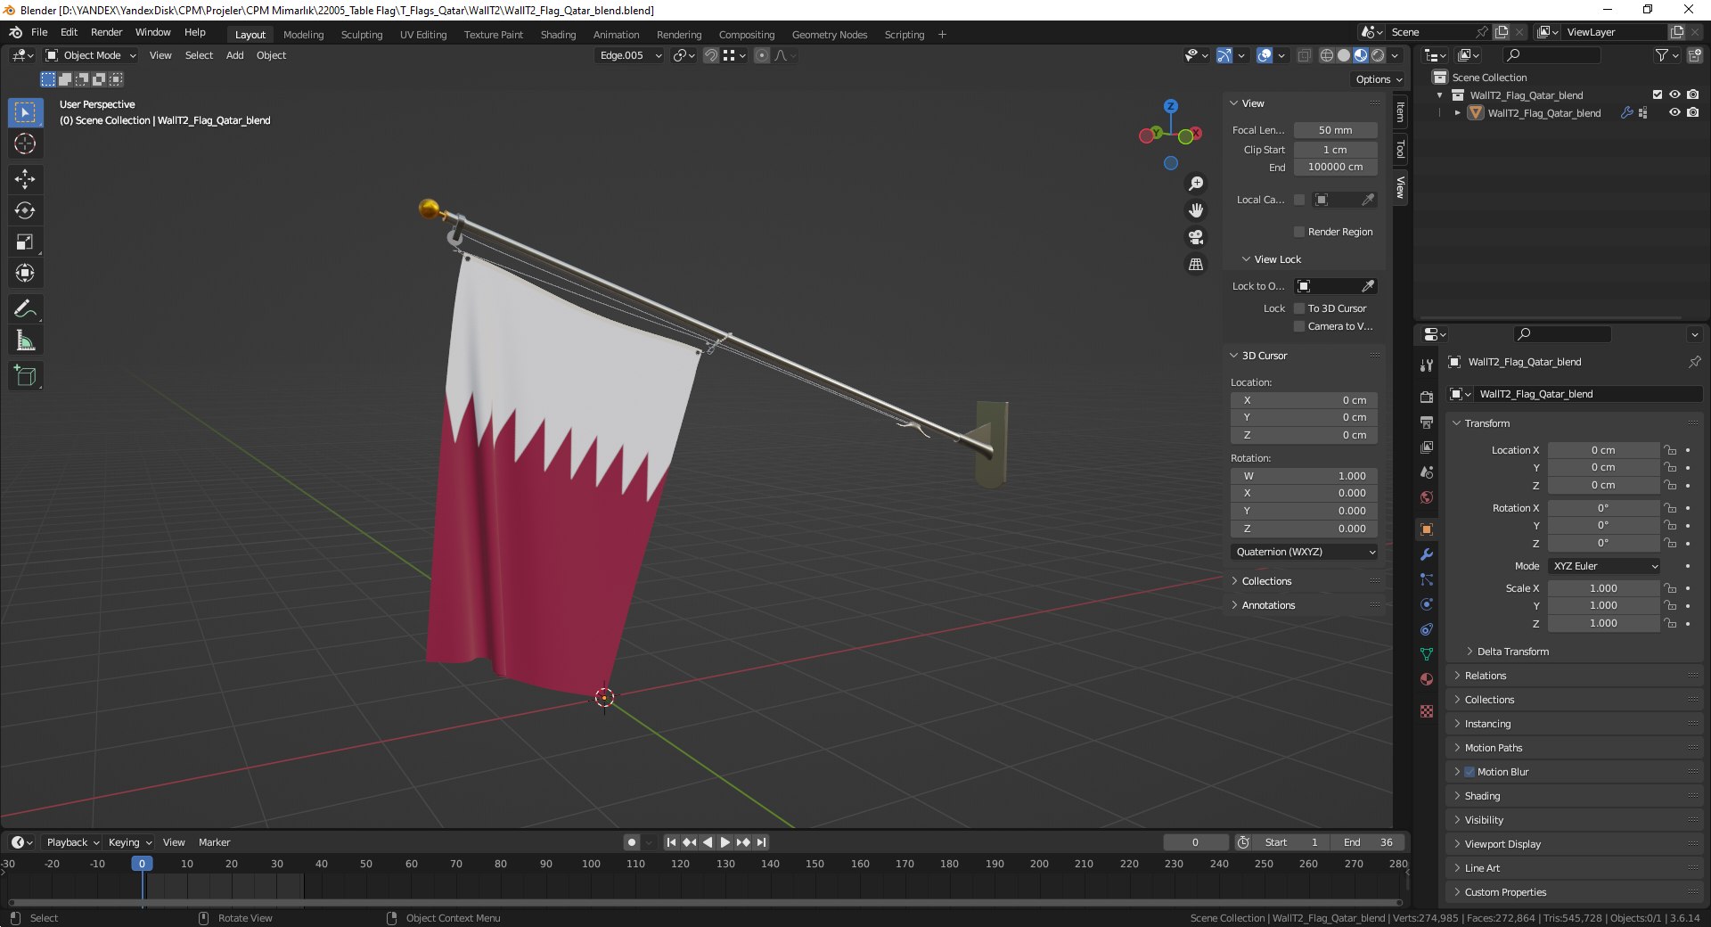Click the current frame field showing 0
Screen dimensions: 1711x927
click(x=1195, y=842)
